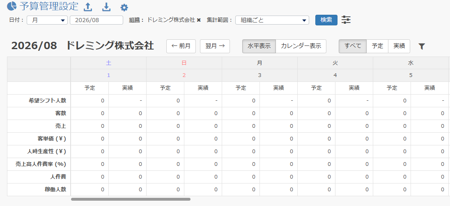Click the 予算管理設定 page title
The image size is (450, 206).
49,6
